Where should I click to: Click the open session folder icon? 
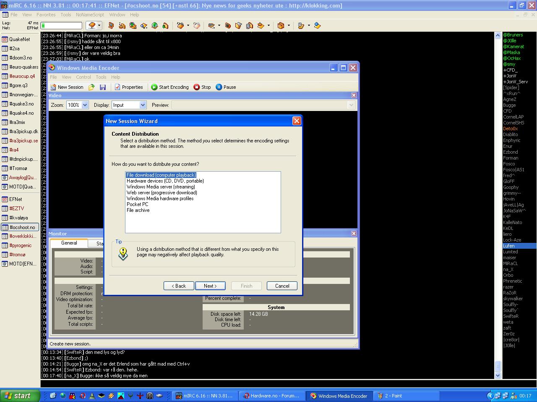coord(91,87)
